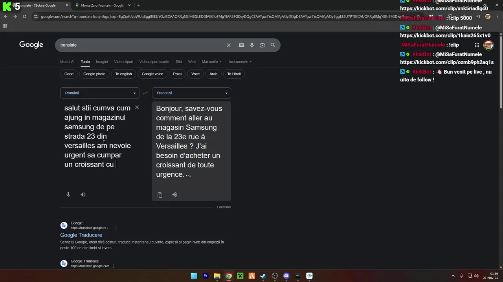Open Premiere Pro from the taskbar

(x=206, y=276)
